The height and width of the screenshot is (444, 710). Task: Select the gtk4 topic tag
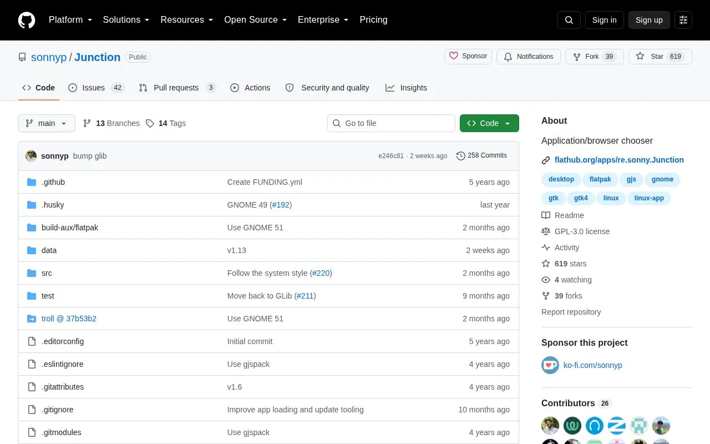tap(581, 198)
